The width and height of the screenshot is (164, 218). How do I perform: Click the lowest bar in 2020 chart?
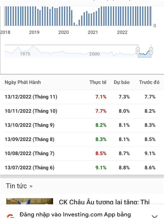[x=77, y=25]
